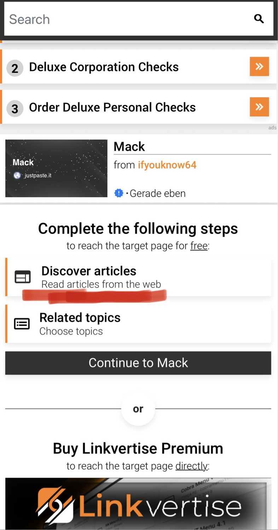Open the Order Deluxe Personal Checks link
Viewport: 278px width, 530px height.
(112, 107)
